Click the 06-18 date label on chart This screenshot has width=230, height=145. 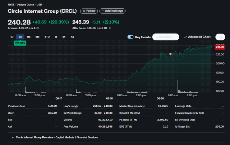(x=109, y=98)
